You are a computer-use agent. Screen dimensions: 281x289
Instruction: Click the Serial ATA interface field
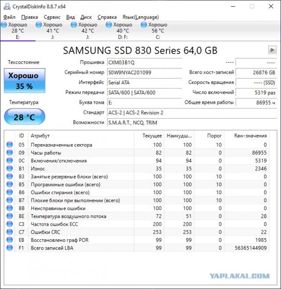click(x=144, y=83)
